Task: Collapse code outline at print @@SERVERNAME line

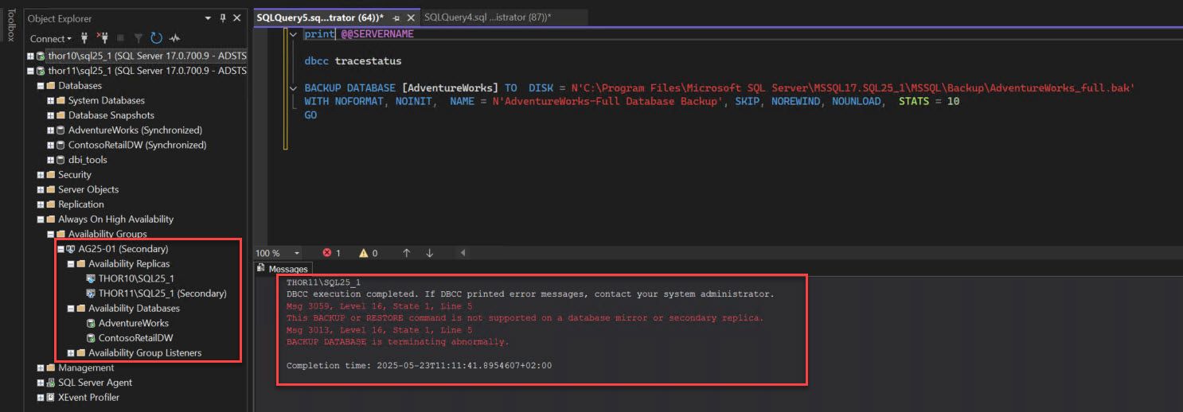Action: click(x=293, y=34)
